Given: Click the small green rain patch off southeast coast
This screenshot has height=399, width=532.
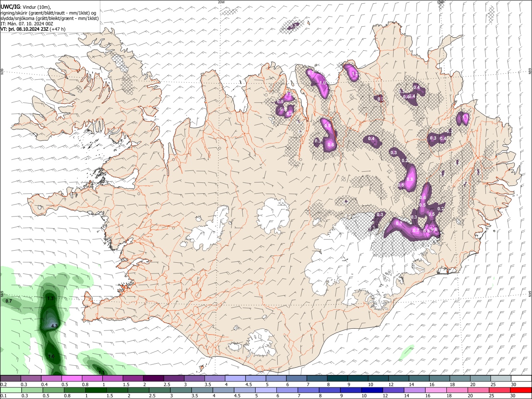Looking at the screenshot, I should pyautogui.click(x=406, y=352).
